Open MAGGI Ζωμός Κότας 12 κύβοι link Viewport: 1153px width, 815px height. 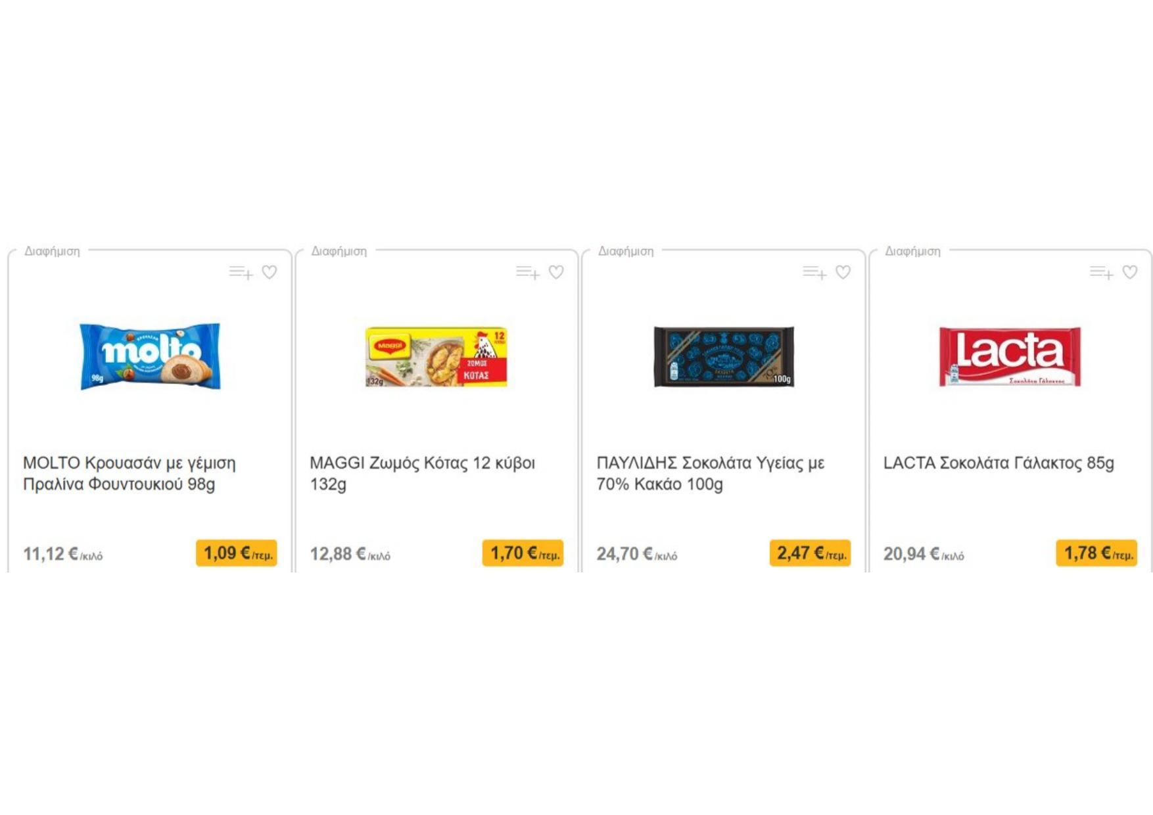(423, 473)
